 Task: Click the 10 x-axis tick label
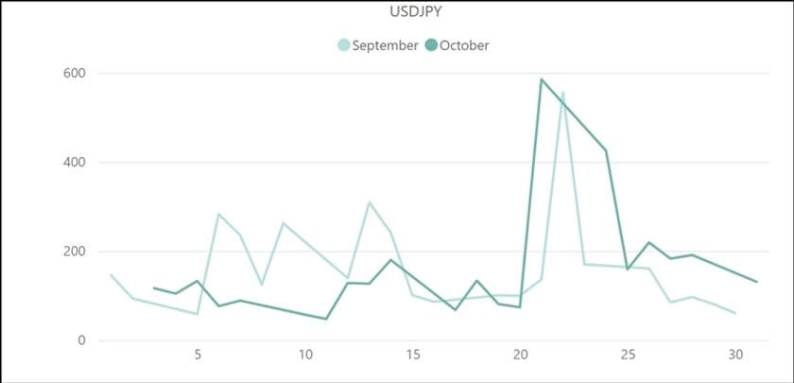click(x=305, y=357)
